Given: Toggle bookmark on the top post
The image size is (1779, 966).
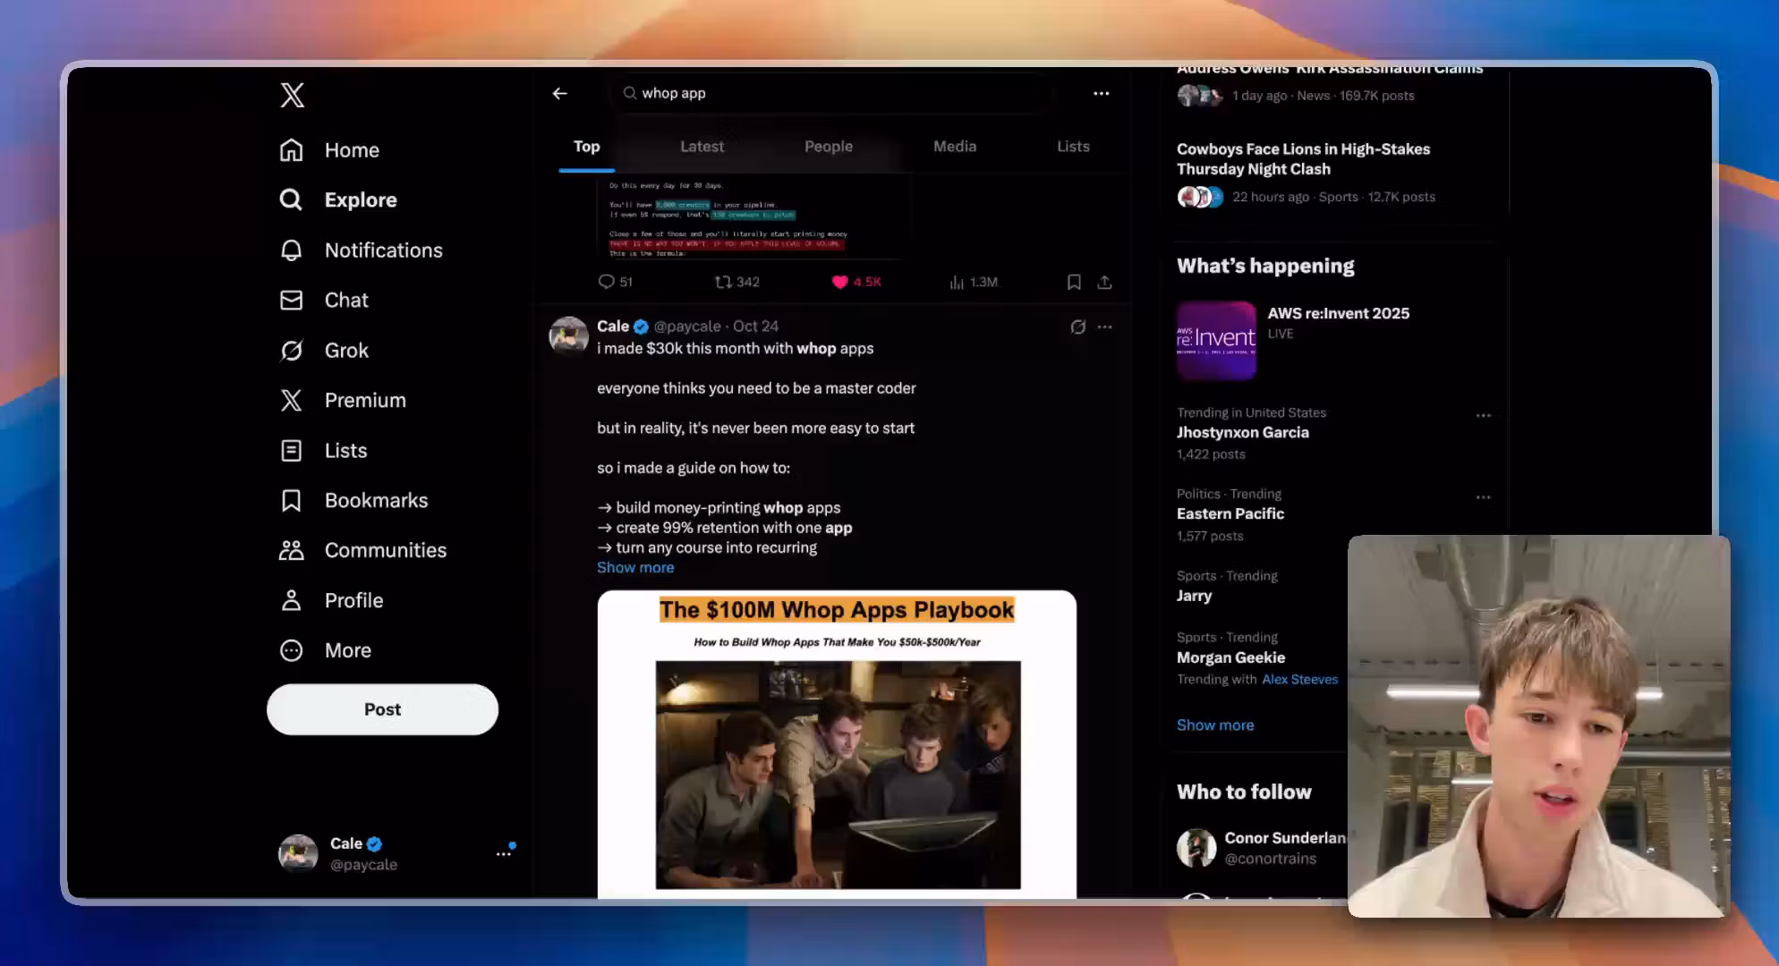Looking at the screenshot, I should 1074,282.
